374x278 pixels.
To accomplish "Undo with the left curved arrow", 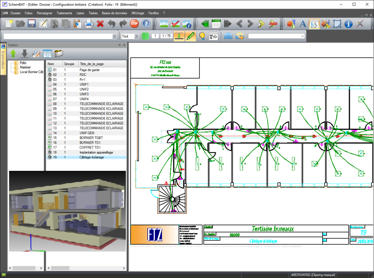I will 111,24.
